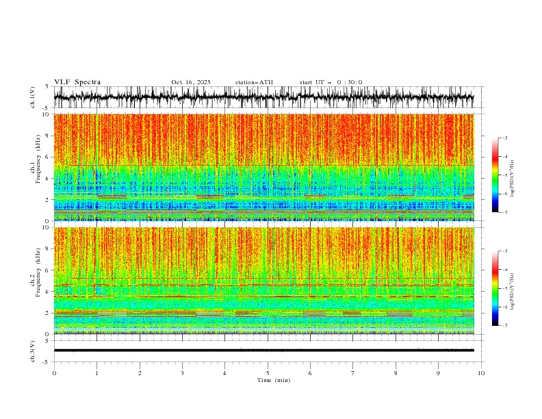Click the 'VLF Spectra' title text
Viewport: 542px width, 419px height.
(77, 82)
